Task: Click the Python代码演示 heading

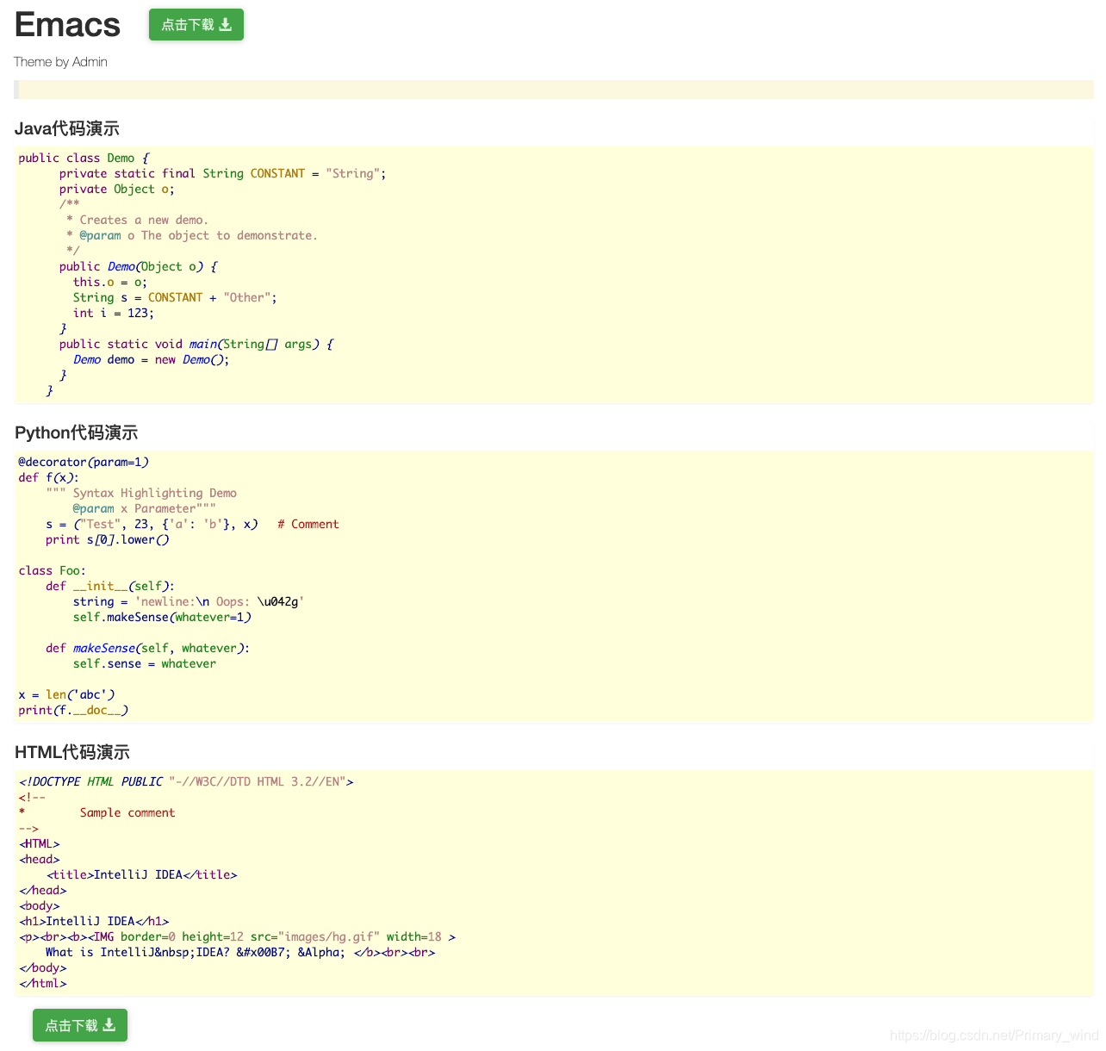Action: (x=76, y=432)
